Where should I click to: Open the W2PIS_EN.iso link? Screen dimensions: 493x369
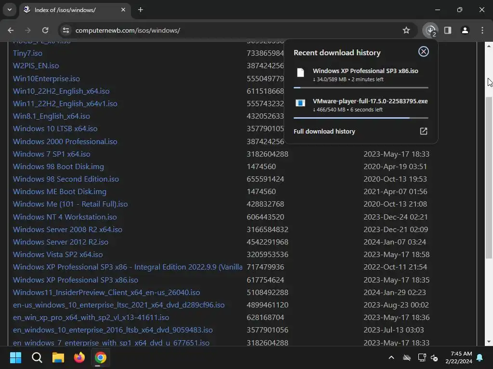point(36,65)
